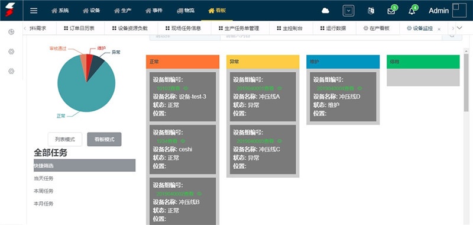The height and width of the screenshot is (225, 473).
Task: Click the red S application logo
Action: 10,9
